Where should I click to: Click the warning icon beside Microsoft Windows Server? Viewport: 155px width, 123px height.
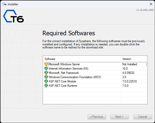[x=46, y=64]
